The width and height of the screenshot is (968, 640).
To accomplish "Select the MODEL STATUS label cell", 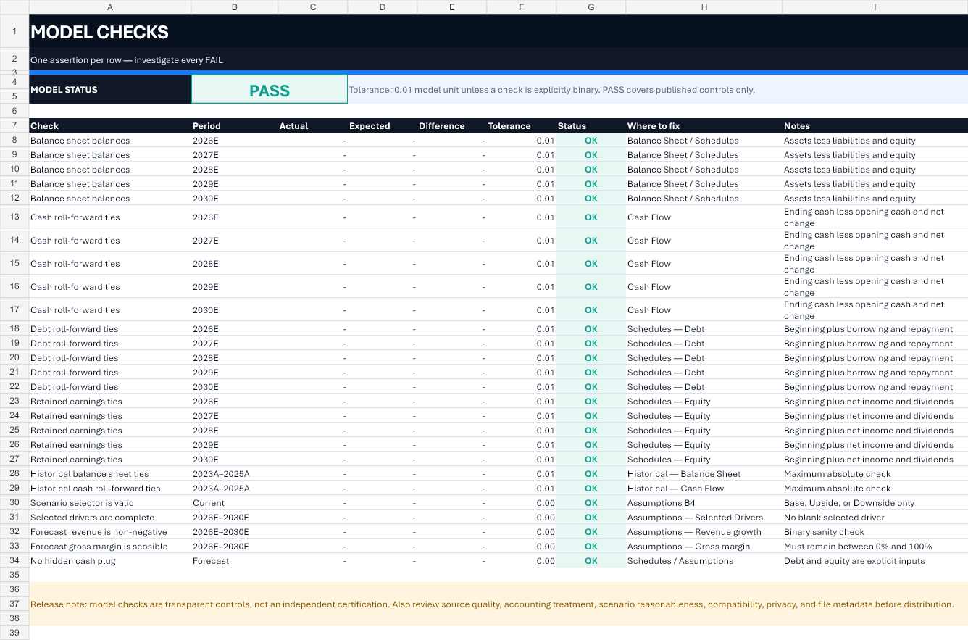I will (110, 90).
